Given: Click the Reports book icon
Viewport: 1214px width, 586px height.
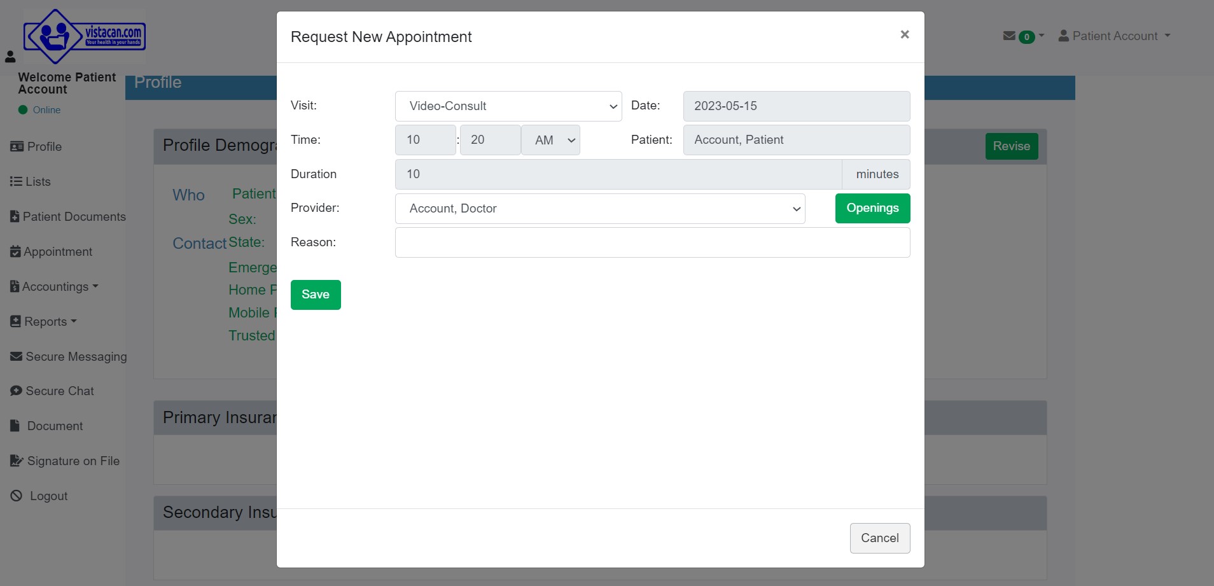Looking at the screenshot, I should [x=16, y=321].
